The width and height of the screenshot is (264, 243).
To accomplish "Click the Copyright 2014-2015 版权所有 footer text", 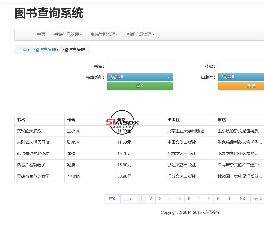I will coord(190,212).
